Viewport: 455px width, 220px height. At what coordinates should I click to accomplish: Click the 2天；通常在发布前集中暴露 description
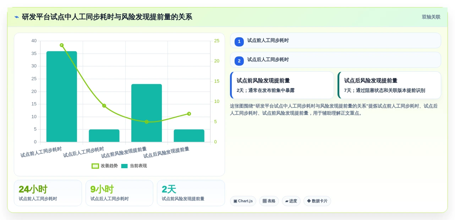pyautogui.click(x=266, y=90)
